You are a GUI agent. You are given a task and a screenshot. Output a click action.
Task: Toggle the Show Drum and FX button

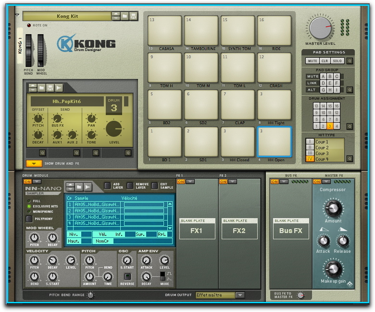(x=34, y=163)
